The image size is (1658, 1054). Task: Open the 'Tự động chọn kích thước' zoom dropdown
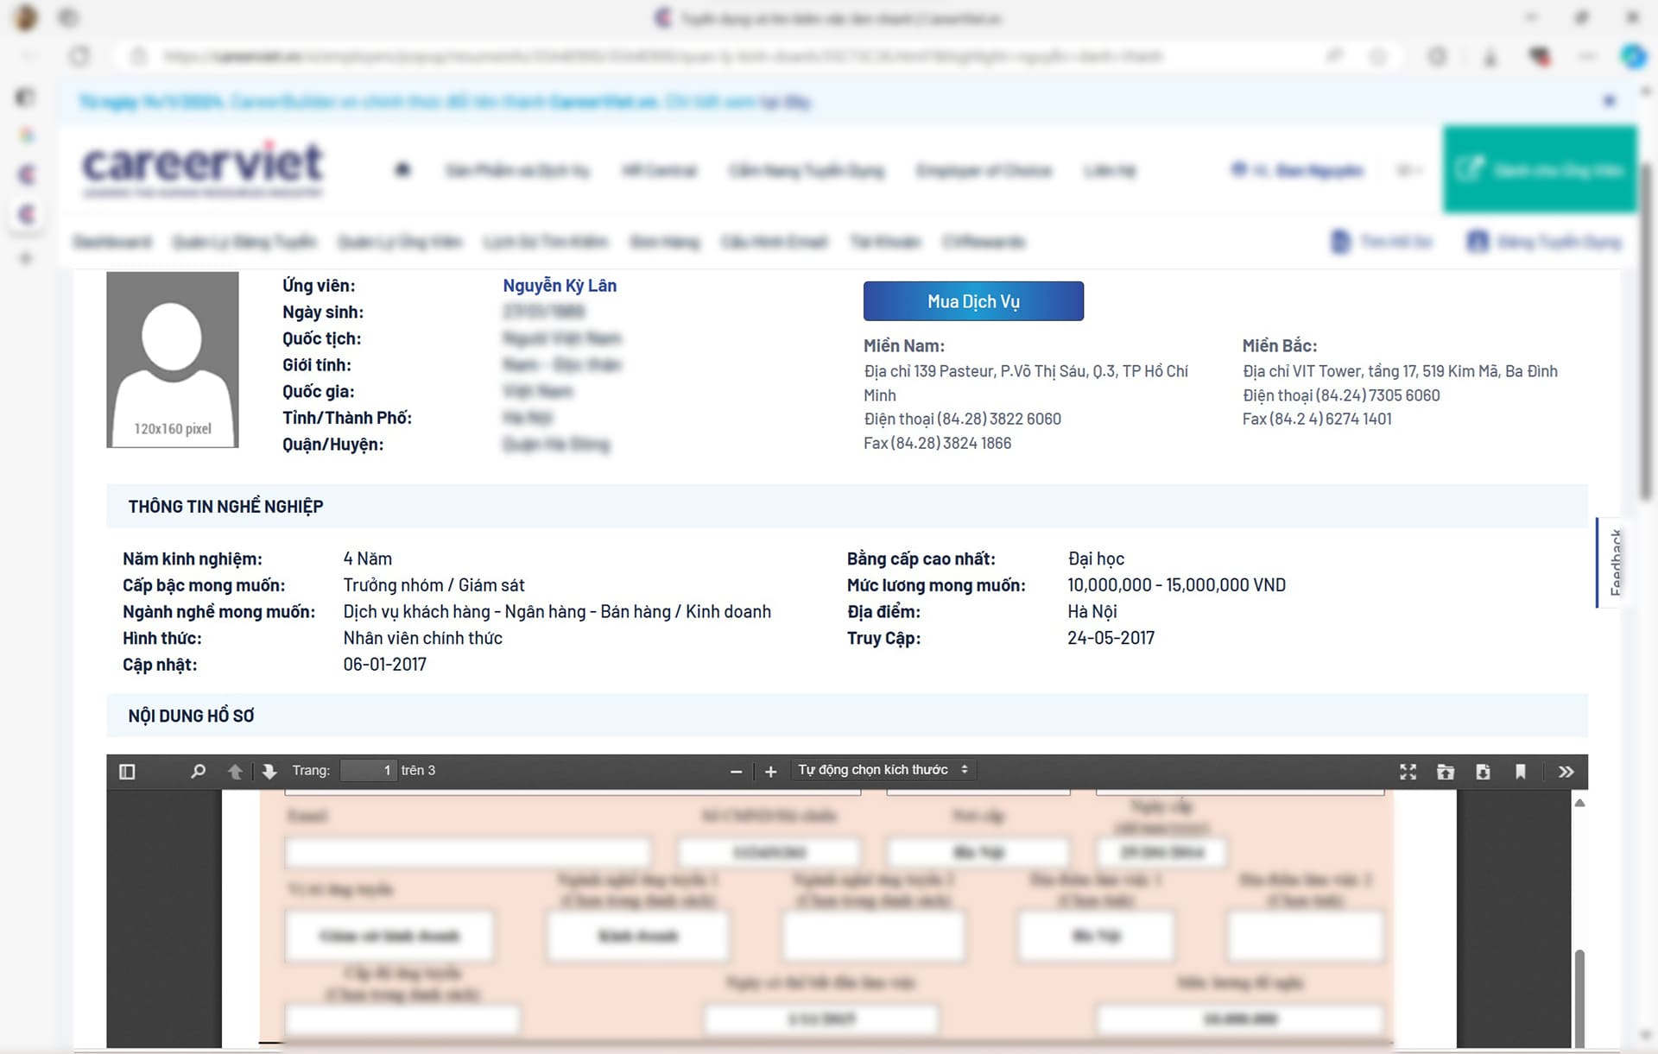pyautogui.click(x=883, y=770)
